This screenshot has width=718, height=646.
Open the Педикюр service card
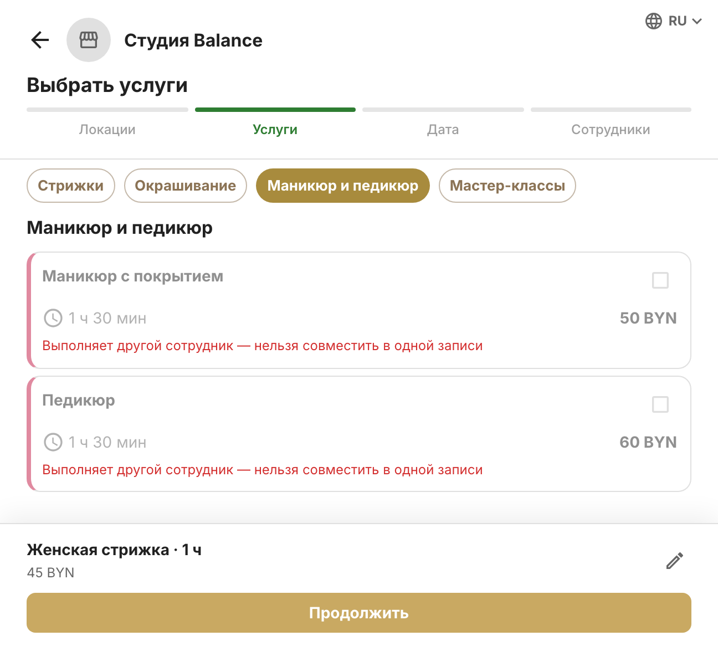pos(359,434)
